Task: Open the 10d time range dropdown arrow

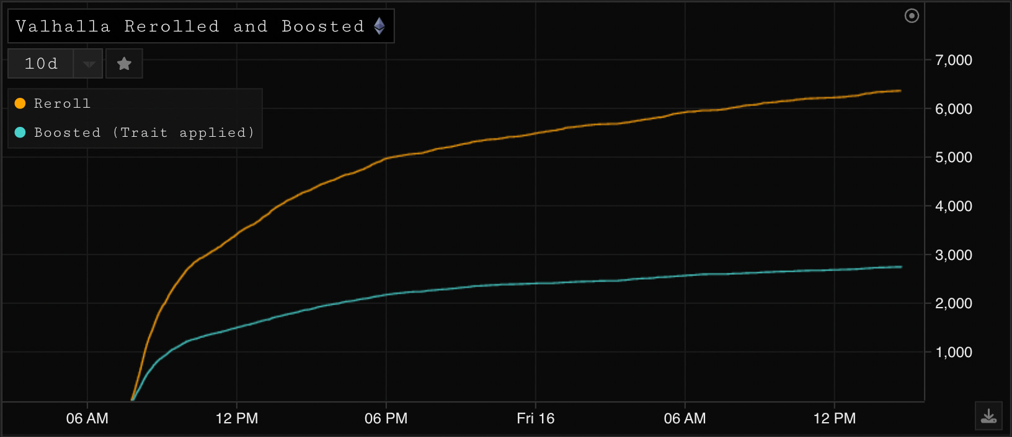Action: click(x=88, y=63)
